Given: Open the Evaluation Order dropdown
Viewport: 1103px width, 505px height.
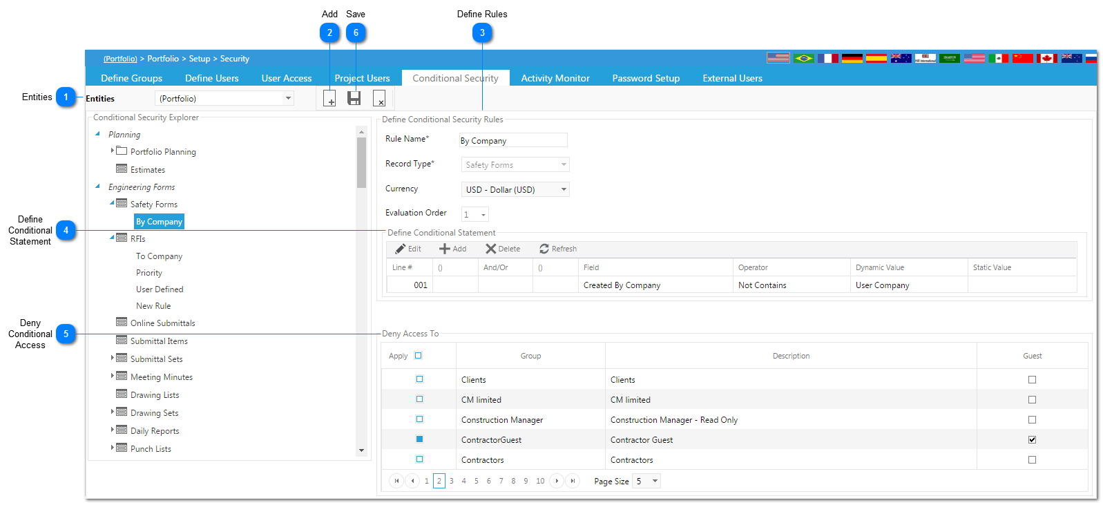Looking at the screenshot, I should click(483, 215).
